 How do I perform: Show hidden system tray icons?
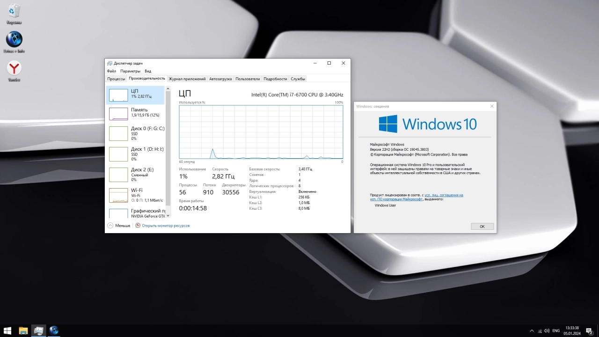[532, 331]
